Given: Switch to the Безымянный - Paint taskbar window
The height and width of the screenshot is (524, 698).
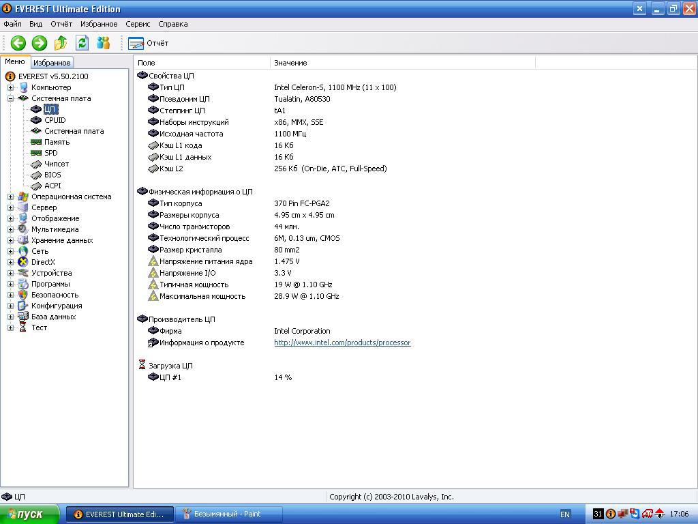Looking at the screenshot, I should click(229, 514).
